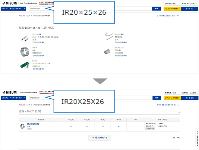Image resolution: width=199 pixels, height=150 pixels.
Task: Click the NTN inner ring image above IR20X25X26 link in near-products list
Action: point(25,51)
